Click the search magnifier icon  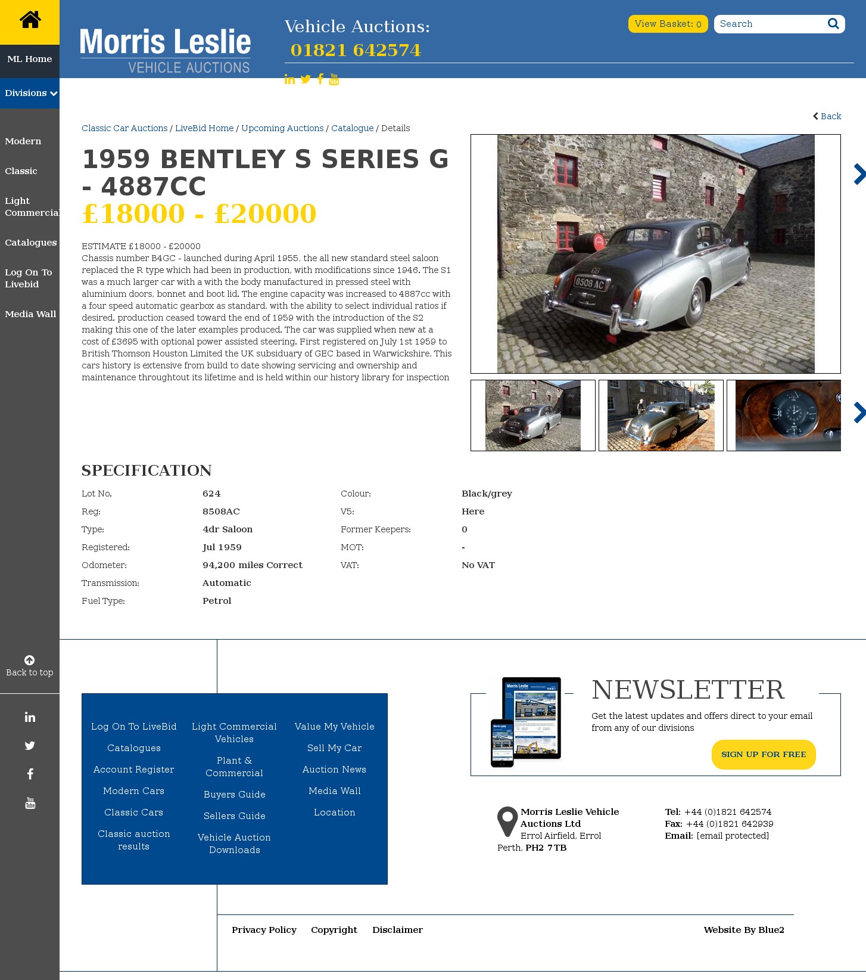(x=833, y=24)
